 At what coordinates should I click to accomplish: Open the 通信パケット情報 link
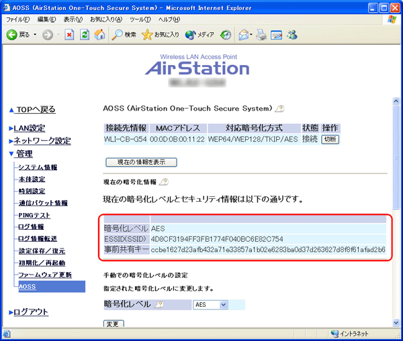click(43, 203)
